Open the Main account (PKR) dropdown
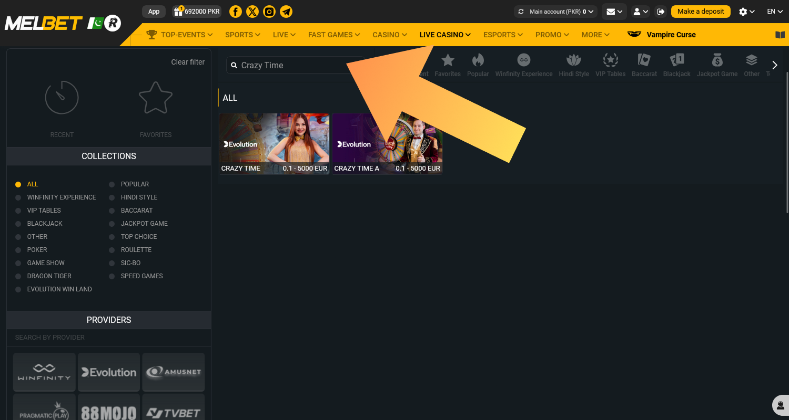This screenshot has height=420, width=789. [x=555, y=10]
